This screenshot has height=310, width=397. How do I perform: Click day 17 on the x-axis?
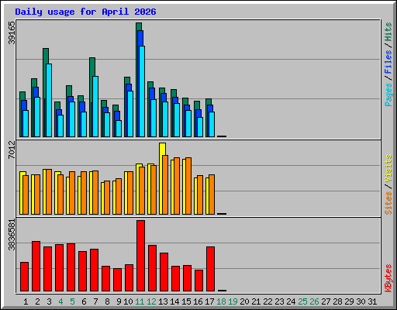(209, 301)
